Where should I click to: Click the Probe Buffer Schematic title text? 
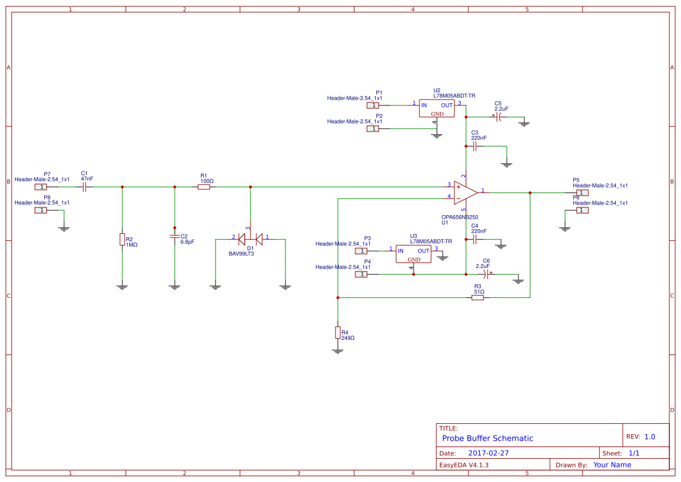487,438
